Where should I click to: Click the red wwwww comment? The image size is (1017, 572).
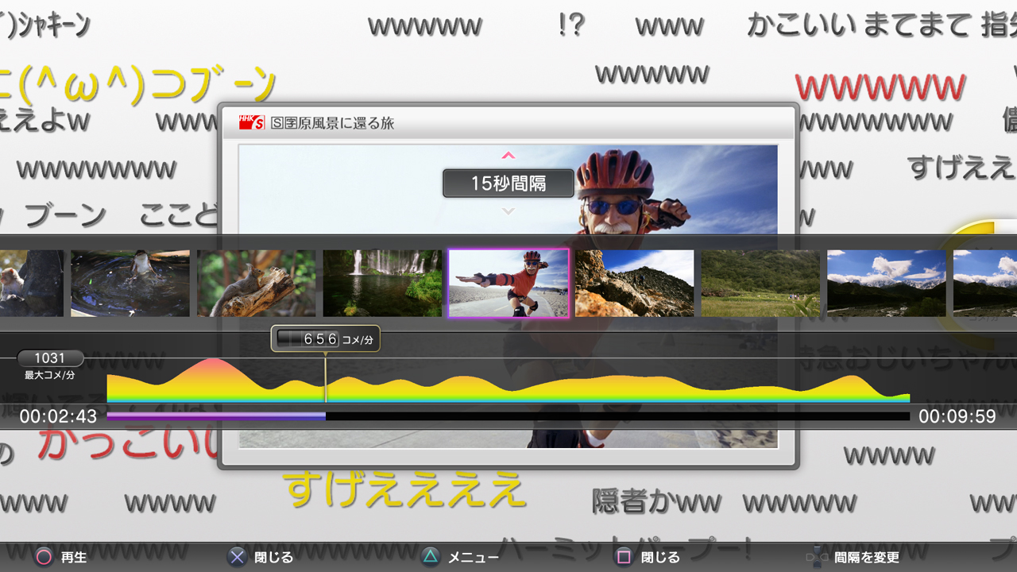880,85
